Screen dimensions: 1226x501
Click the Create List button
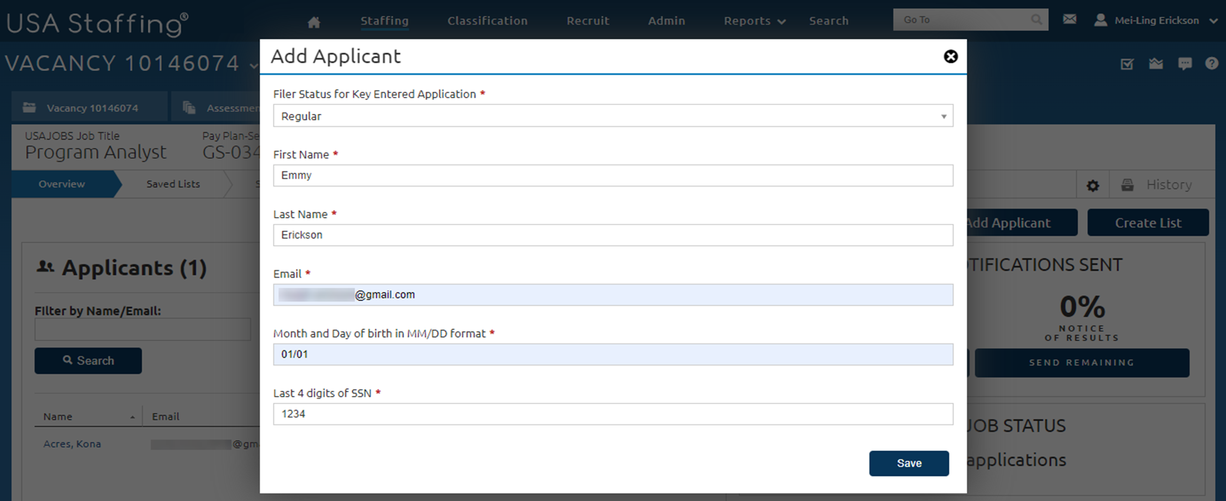click(x=1148, y=223)
